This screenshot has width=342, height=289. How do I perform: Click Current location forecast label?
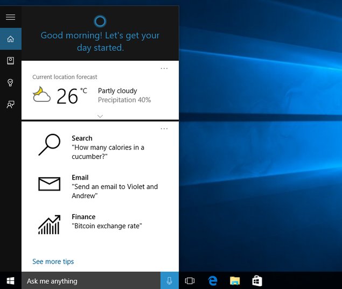tap(65, 77)
